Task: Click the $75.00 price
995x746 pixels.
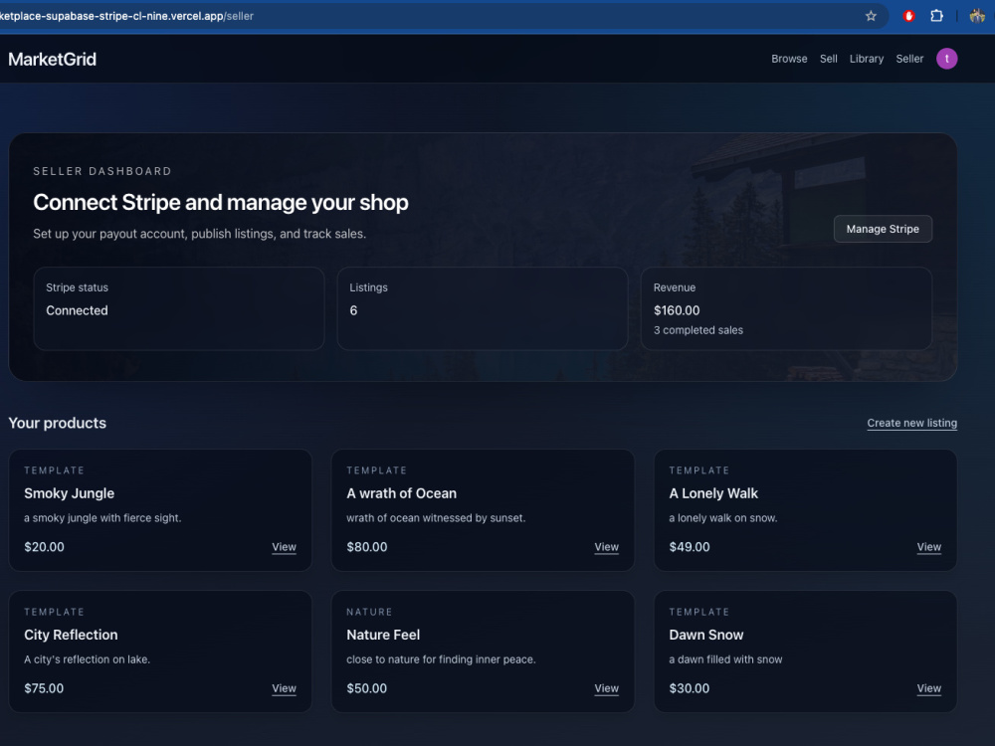Action: coord(44,688)
